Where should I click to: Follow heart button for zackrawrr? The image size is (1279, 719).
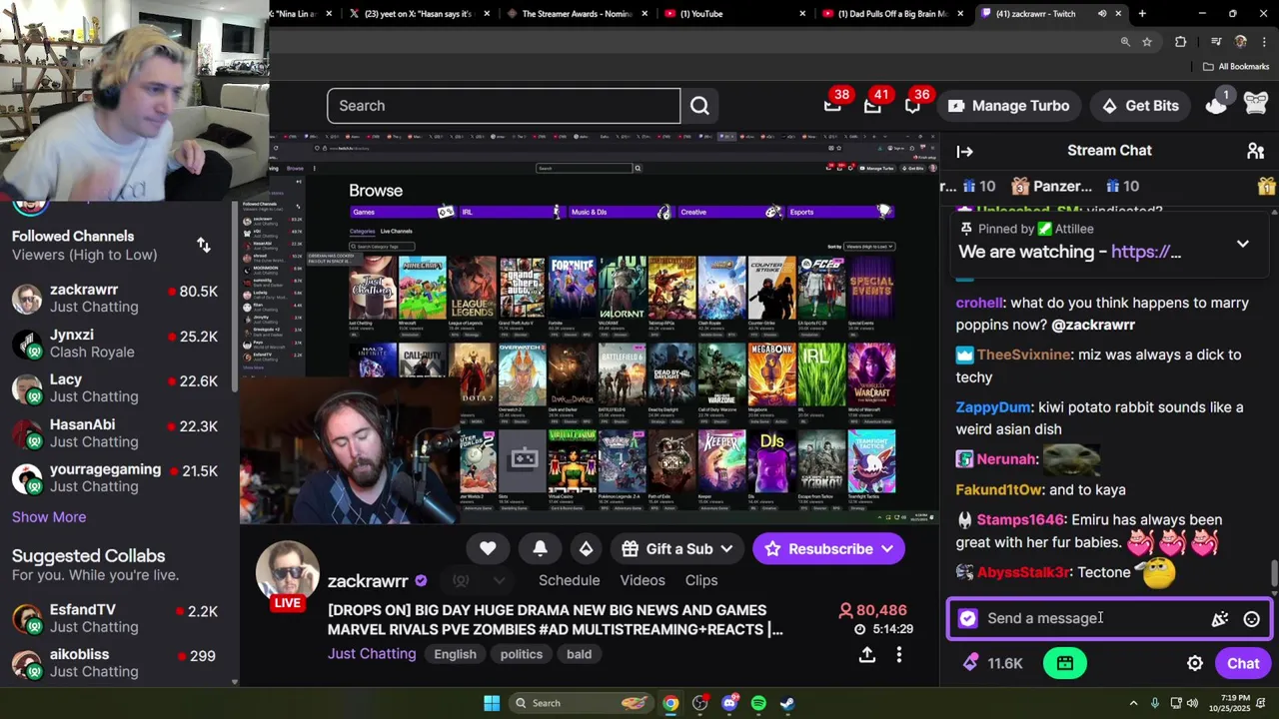coord(488,548)
